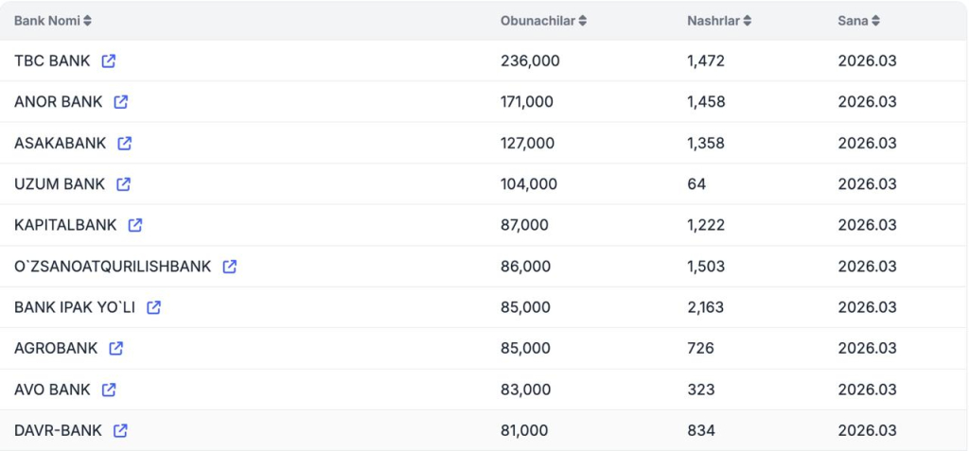Sort table by Bank Nomi column
Viewport: 969px width, 451px height.
(x=53, y=21)
